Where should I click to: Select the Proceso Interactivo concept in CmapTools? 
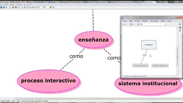[x=140, y=66]
